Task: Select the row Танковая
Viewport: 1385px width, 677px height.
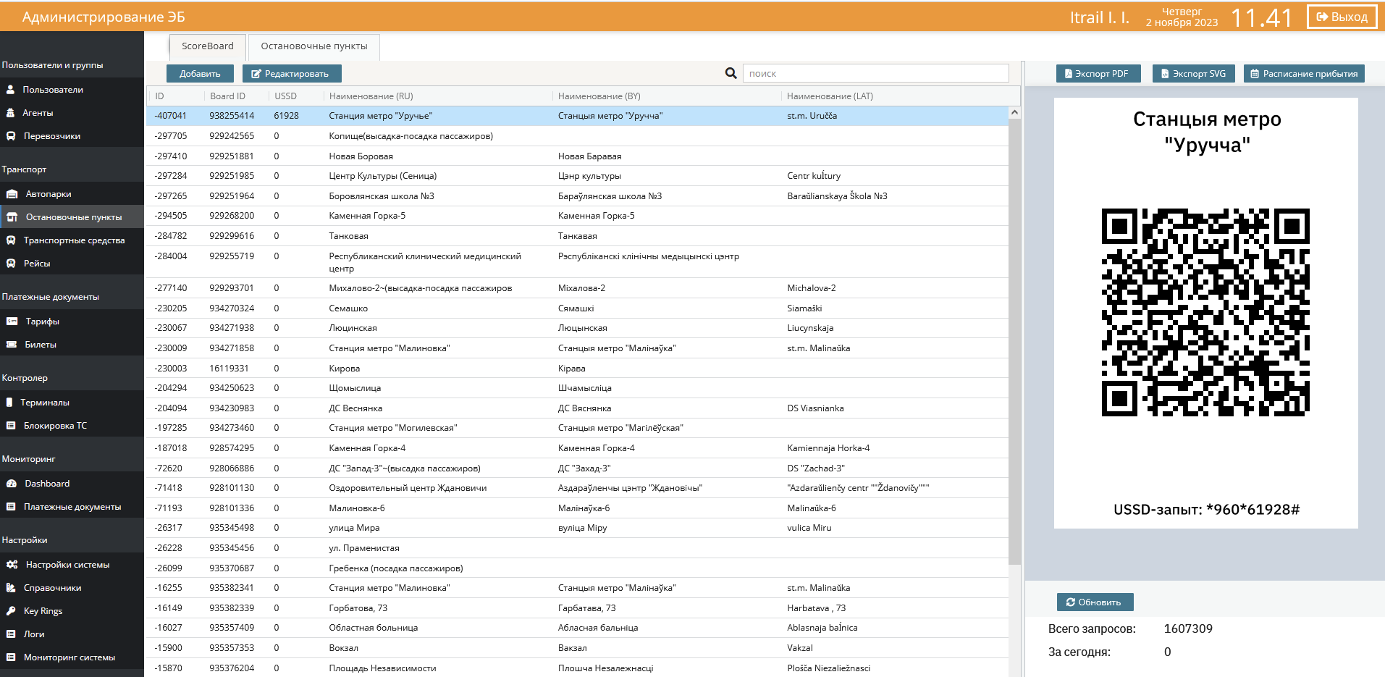Action: tap(578, 236)
